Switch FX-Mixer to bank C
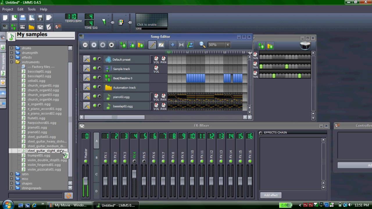Image resolution: width=372 pixels, height=209 pixels. coord(96,174)
